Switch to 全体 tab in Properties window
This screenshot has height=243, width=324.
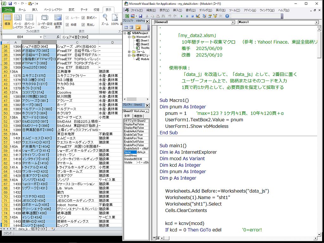click(127, 116)
